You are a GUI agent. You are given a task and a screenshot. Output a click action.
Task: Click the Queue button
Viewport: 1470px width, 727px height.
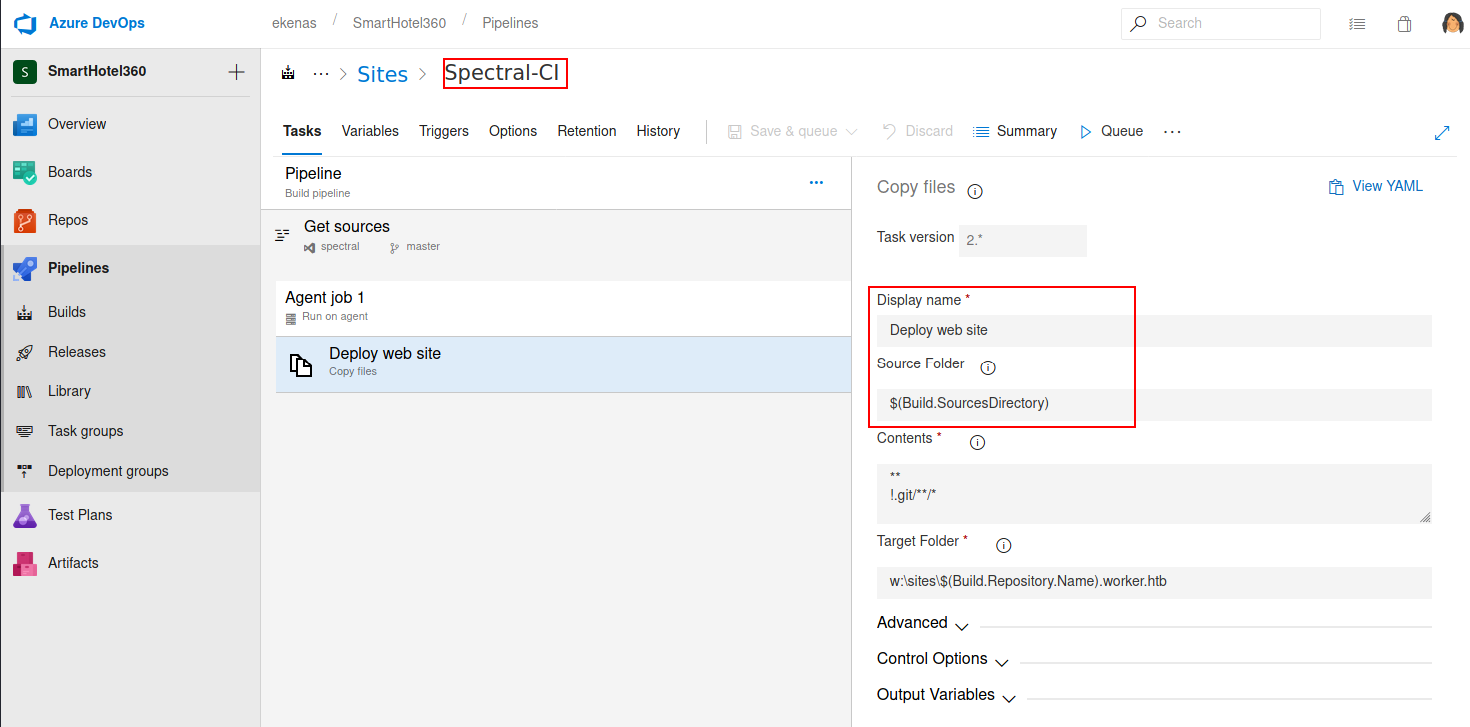coord(1111,131)
